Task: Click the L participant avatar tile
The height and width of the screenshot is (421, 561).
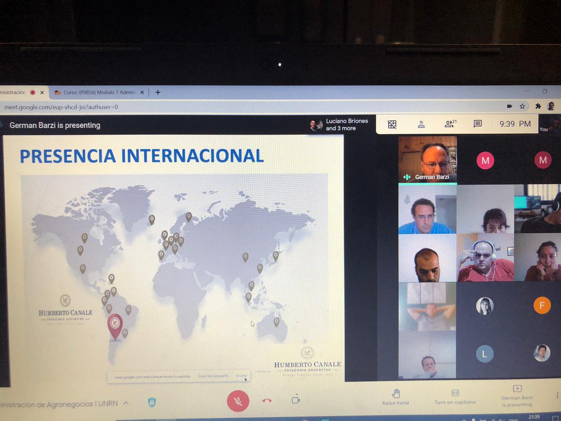Action: coord(485,354)
